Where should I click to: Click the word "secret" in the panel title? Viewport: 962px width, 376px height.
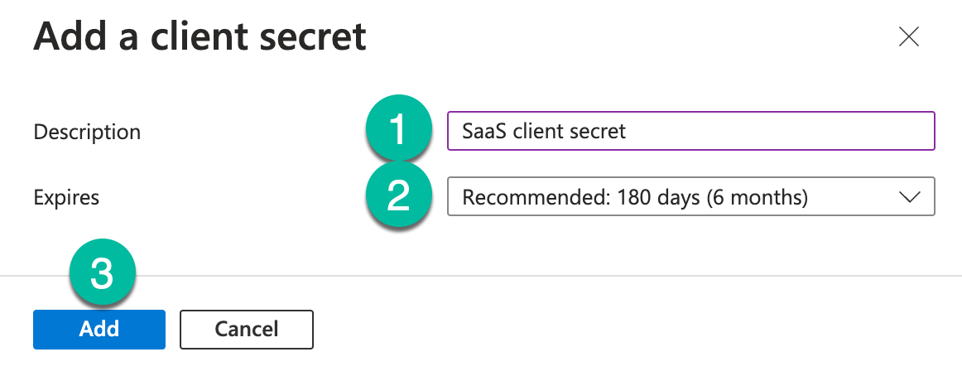point(315,36)
